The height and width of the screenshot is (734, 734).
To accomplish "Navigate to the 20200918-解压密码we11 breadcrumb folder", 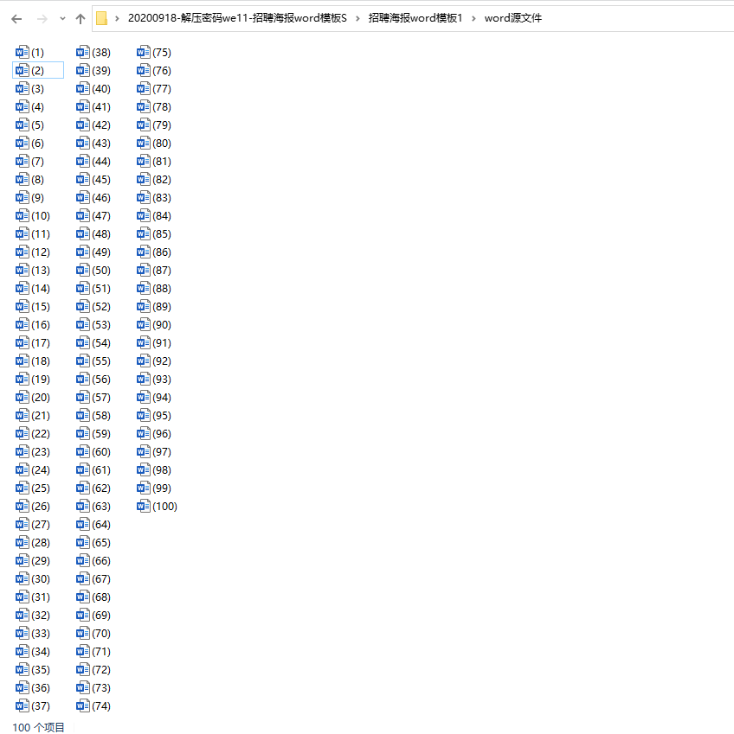I will tap(237, 18).
